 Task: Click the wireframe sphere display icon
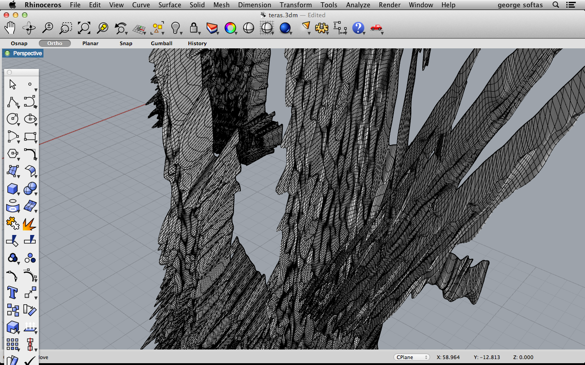click(266, 28)
